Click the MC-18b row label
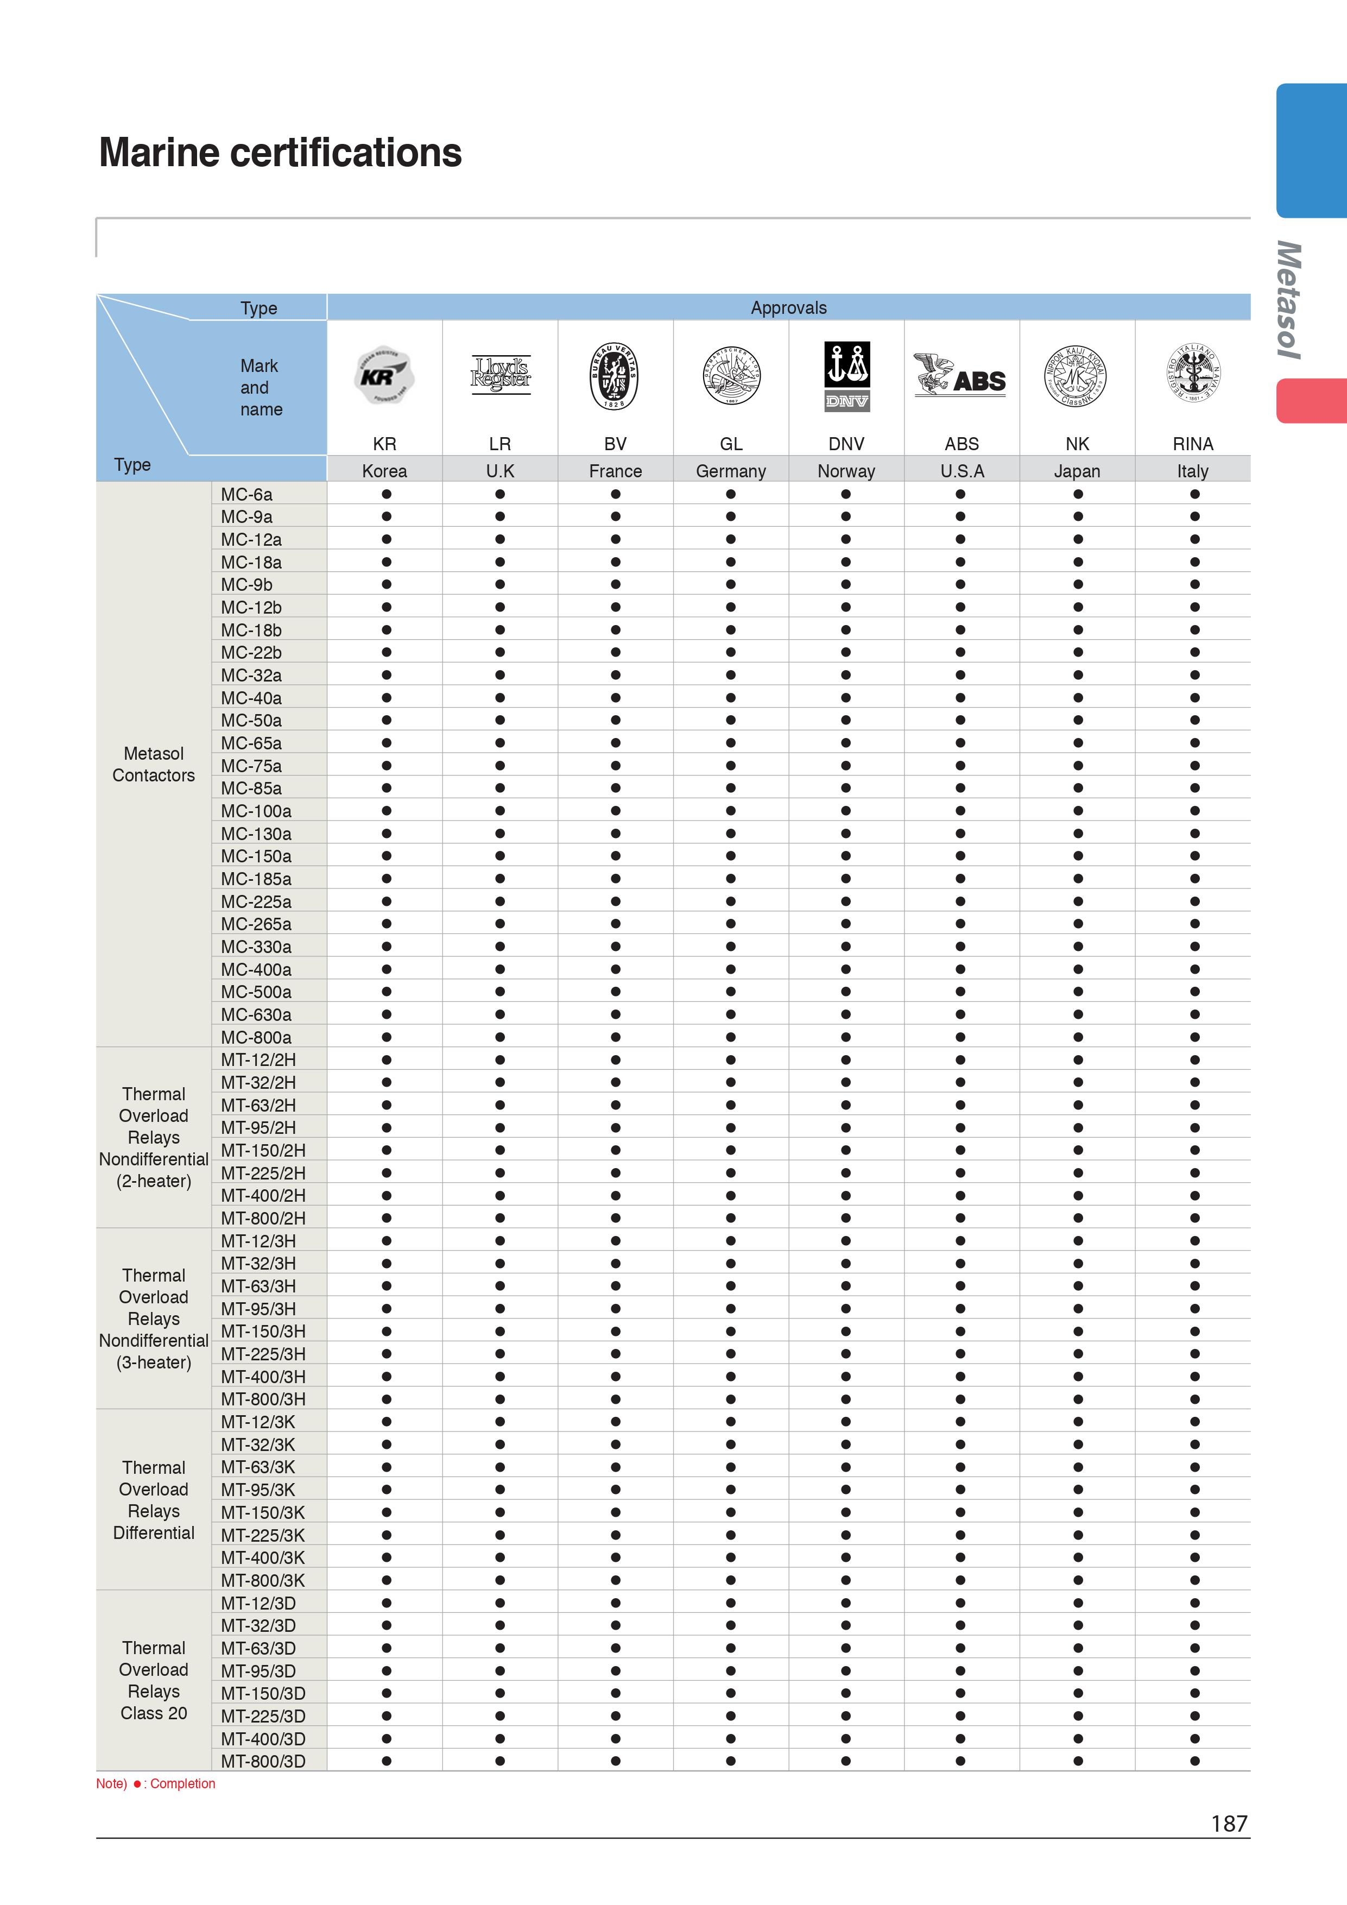 pos(251,630)
